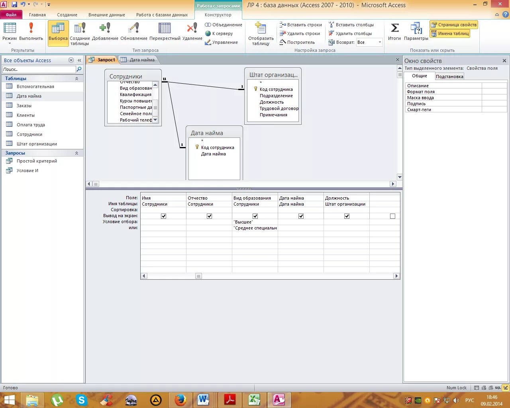Choose the Перекрестный query type
Image resolution: width=510 pixels, height=408 pixels.
(x=165, y=32)
